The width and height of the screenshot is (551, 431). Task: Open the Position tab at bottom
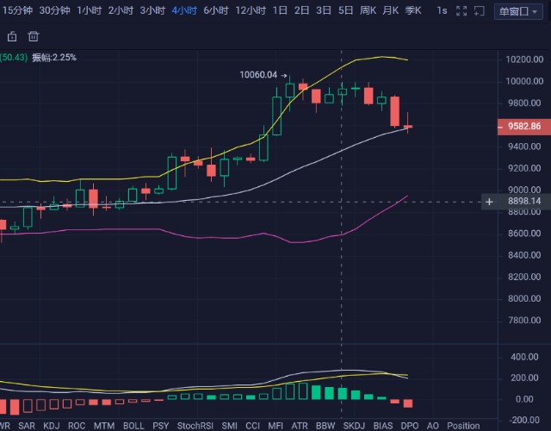463,426
